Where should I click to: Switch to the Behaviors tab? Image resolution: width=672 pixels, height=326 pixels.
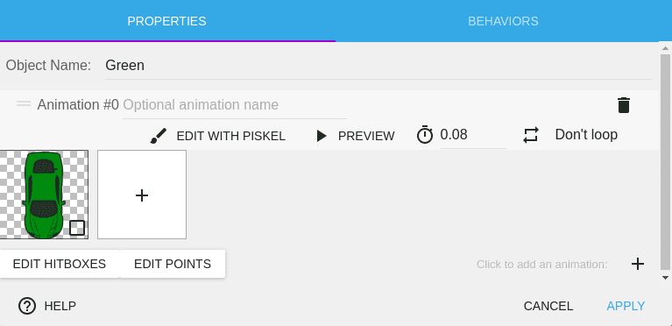503,21
